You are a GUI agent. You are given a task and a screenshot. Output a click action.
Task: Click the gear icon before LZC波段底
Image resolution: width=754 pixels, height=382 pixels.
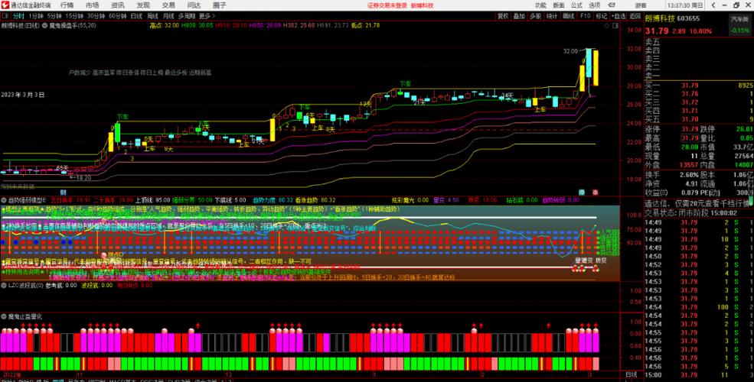coord(4,286)
